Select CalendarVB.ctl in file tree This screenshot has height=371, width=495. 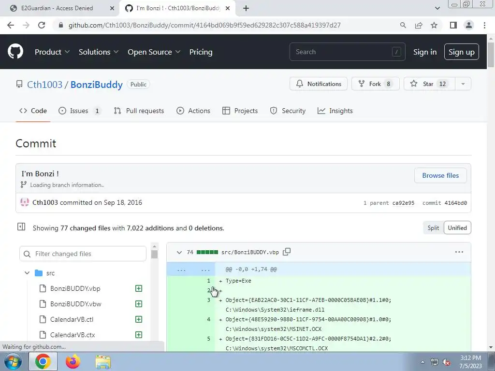pyautogui.click(x=72, y=319)
